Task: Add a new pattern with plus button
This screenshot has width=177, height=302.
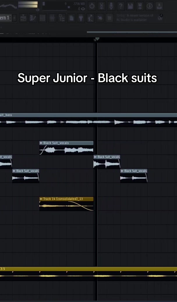Action: tap(15, 18)
